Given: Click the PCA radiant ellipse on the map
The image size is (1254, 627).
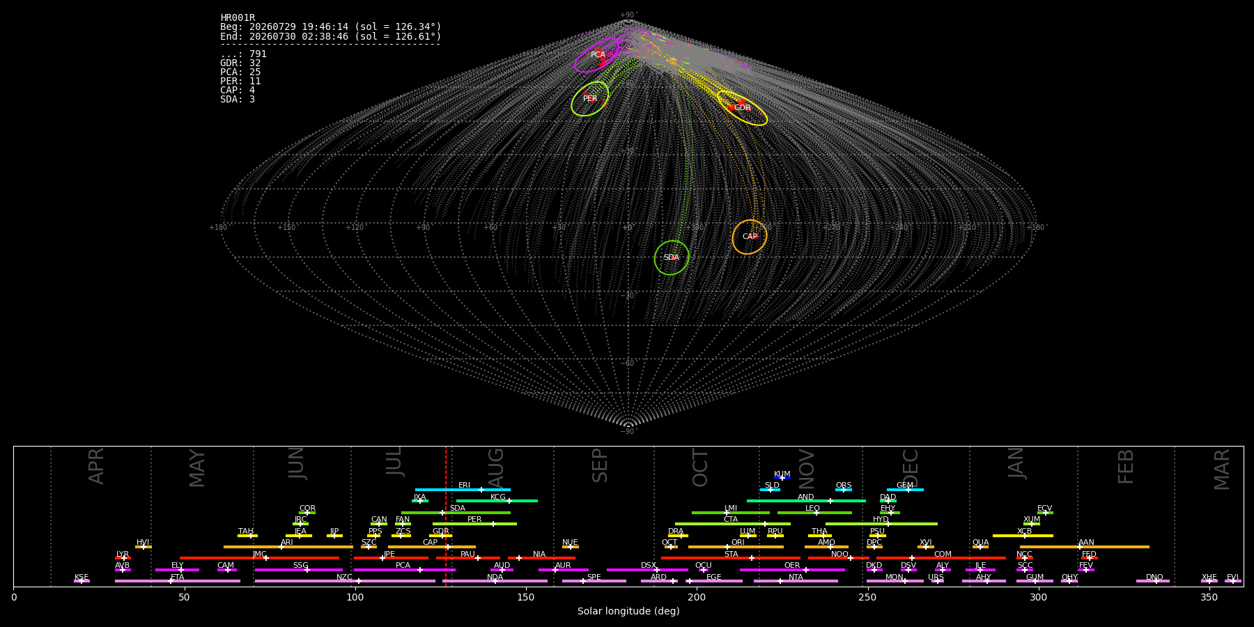Looking at the screenshot, I should pos(596,54).
